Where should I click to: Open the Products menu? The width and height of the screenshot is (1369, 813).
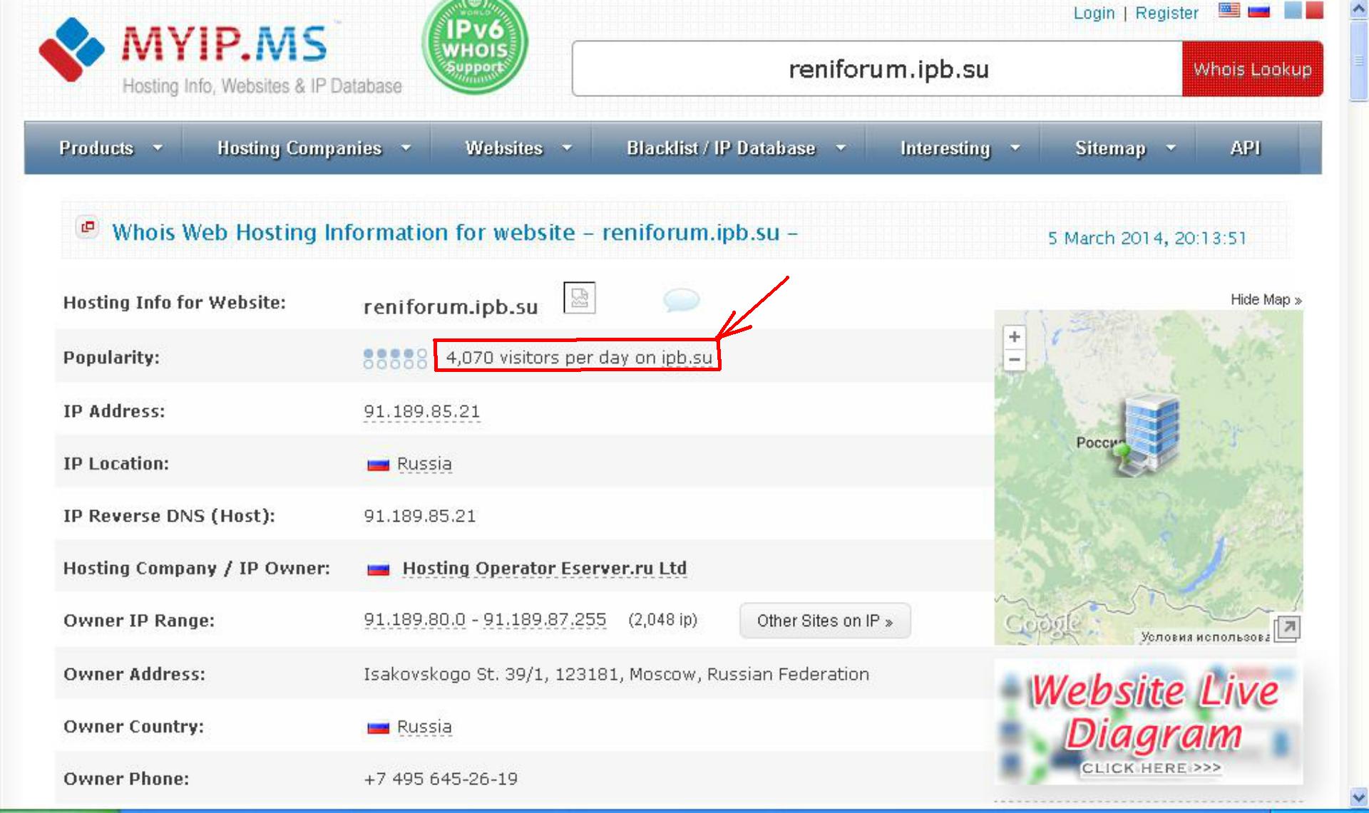(96, 148)
